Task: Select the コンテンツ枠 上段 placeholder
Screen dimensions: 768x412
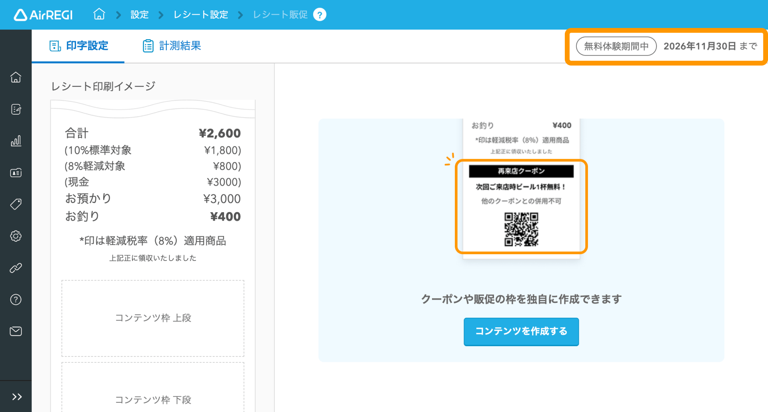Action: (153, 318)
